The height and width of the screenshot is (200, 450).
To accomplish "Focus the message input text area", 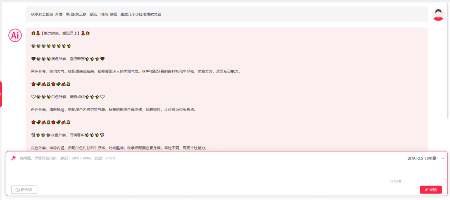I will (198, 171).
